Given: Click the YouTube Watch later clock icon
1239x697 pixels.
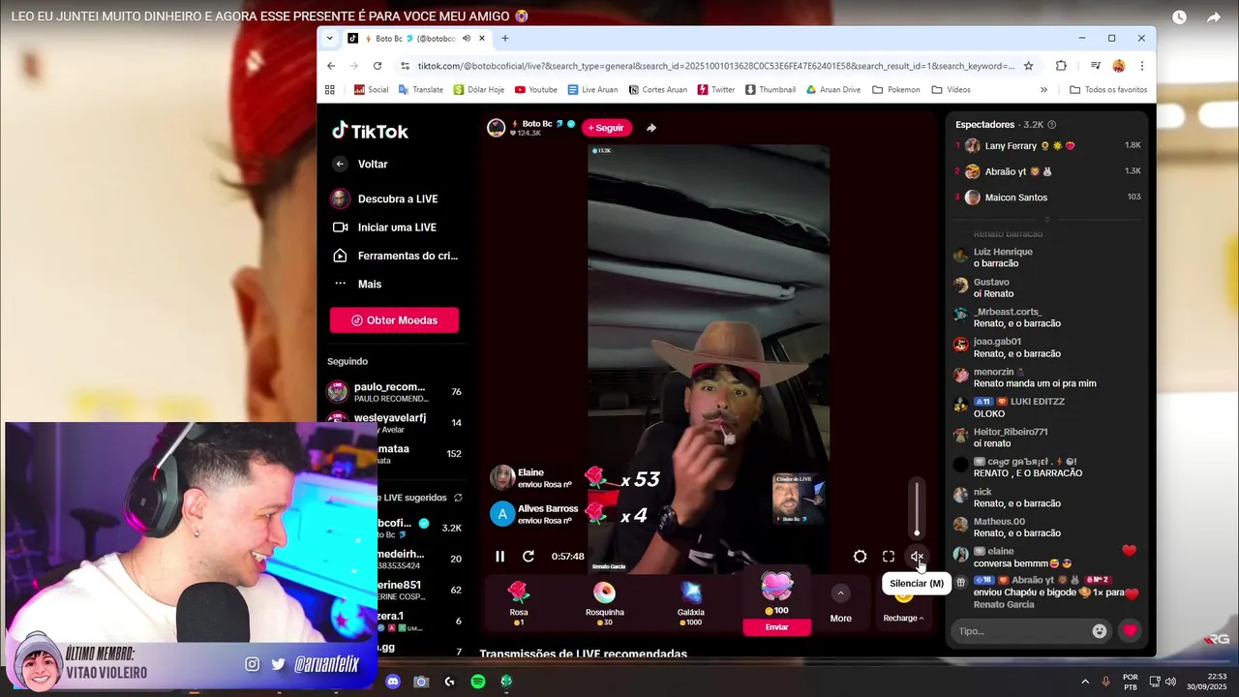Looking at the screenshot, I should click(1179, 16).
